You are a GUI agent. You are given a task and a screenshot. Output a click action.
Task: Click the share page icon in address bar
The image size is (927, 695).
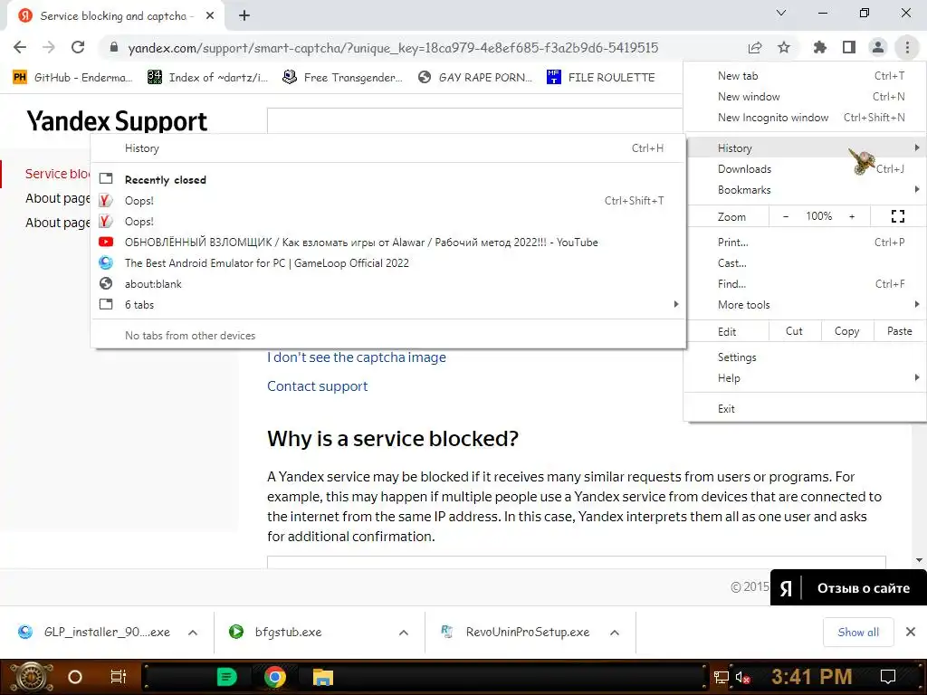(x=754, y=47)
